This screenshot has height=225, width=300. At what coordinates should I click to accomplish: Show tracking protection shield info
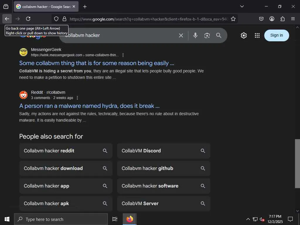coord(56,19)
